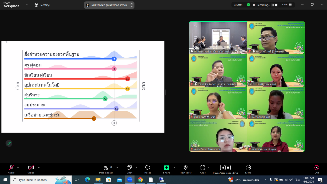Click the annotation pencil icon
327x184 pixels.
tap(9, 143)
